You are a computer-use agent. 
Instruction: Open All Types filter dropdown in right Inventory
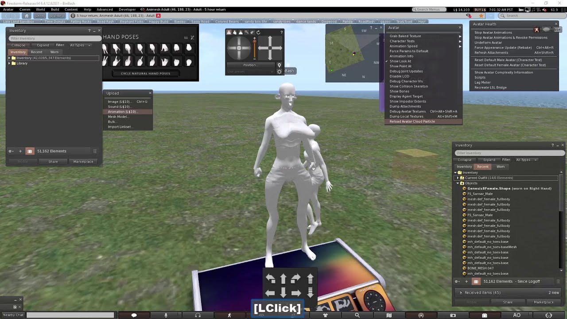click(x=527, y=160)
